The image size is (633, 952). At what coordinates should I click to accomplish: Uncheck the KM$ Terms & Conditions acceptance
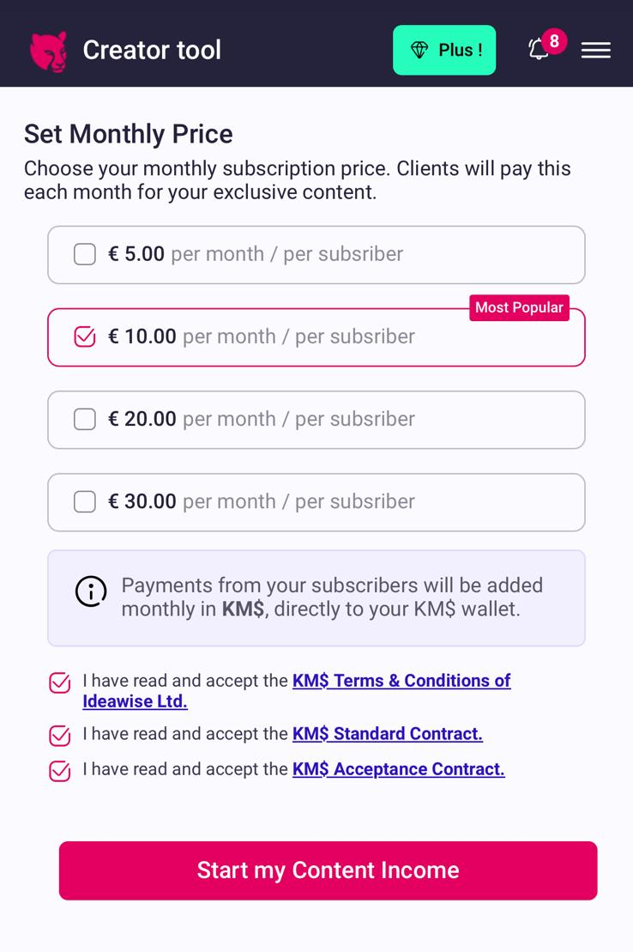pos(59,683)
